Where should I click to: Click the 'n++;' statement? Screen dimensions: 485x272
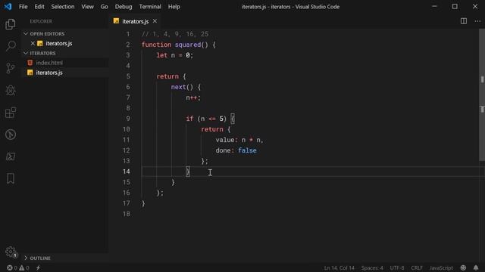(193, 97)
